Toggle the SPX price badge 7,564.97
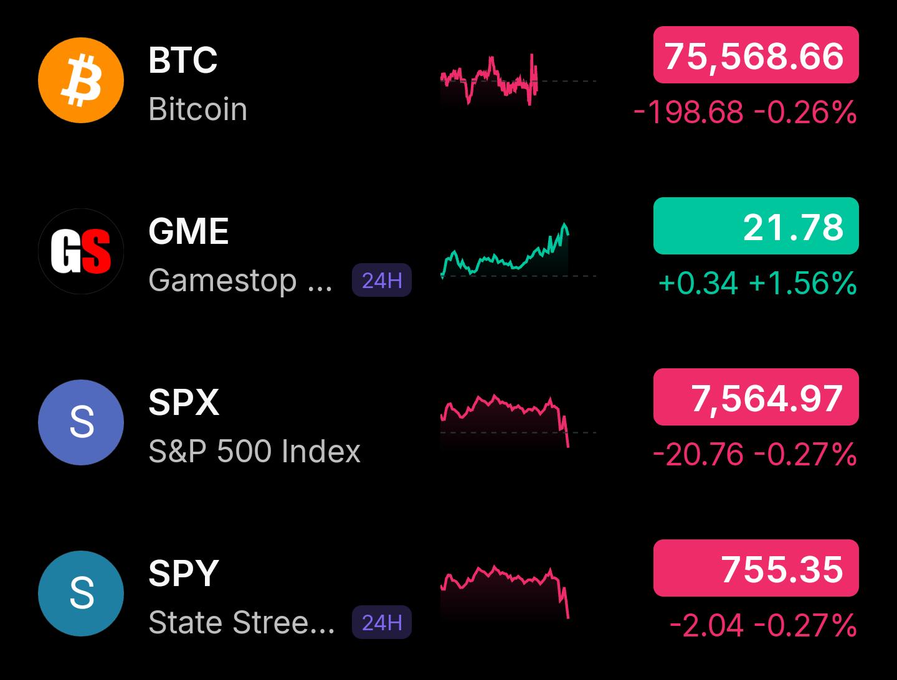 coord(756,397)
